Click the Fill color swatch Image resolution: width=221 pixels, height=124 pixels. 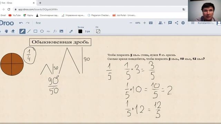[98, 31]
